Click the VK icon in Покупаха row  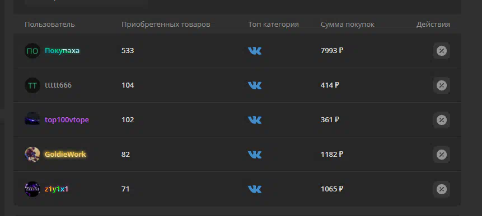(255, 51)
